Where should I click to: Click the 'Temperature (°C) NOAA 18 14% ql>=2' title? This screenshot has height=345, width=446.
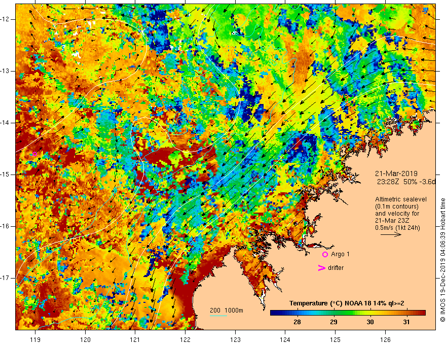click(x=347, y=303)
